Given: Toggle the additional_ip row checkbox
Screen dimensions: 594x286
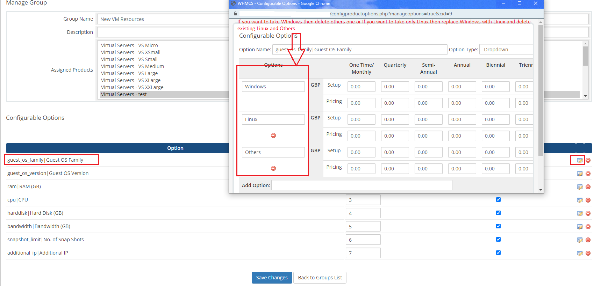Looking at the screenshot, I should point(498,253).
